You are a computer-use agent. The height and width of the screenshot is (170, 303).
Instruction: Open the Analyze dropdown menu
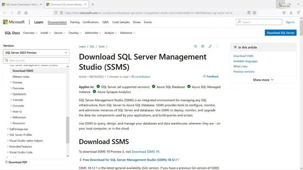pos(110,33)
